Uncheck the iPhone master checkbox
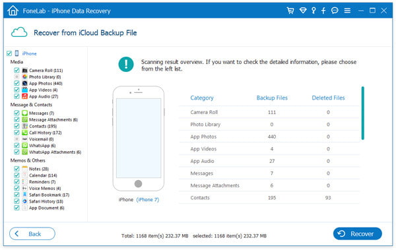 click(9, 53)
